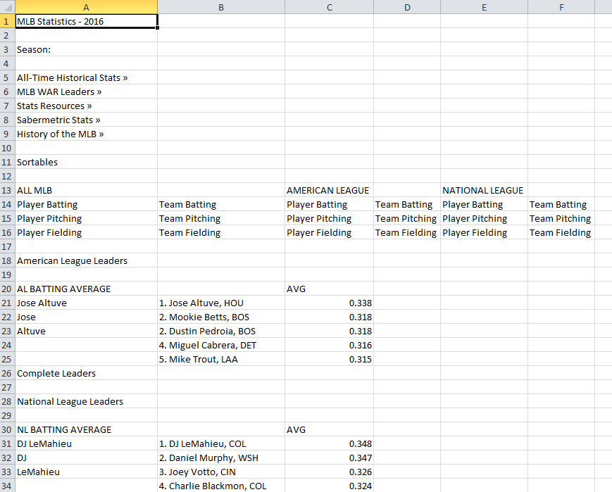Viewport: 612px width, 492px height.
Task: Click '3. Joey Votto, CIN' cell
Action: point(221,472)
